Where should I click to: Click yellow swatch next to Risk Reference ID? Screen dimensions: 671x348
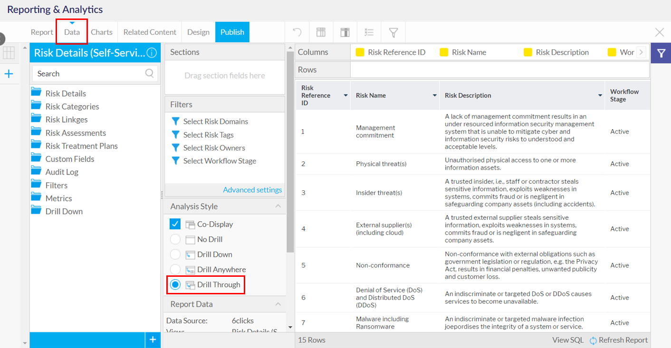360,52
